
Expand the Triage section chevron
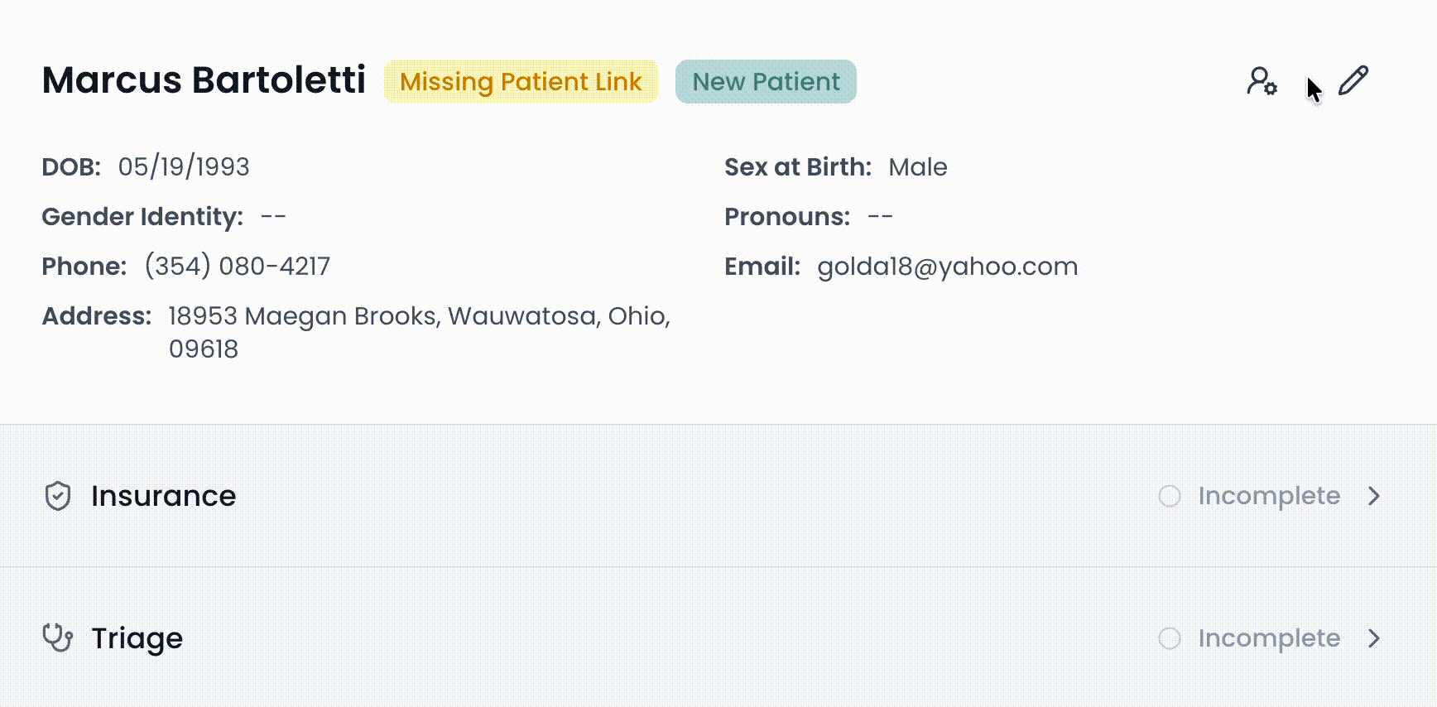click(1374, 638)
